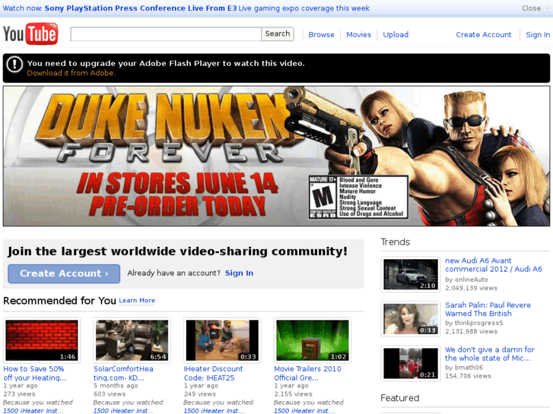The image size is (553, 414).
Task: Click Create Account in the header
Action: [x=484, y=34]
